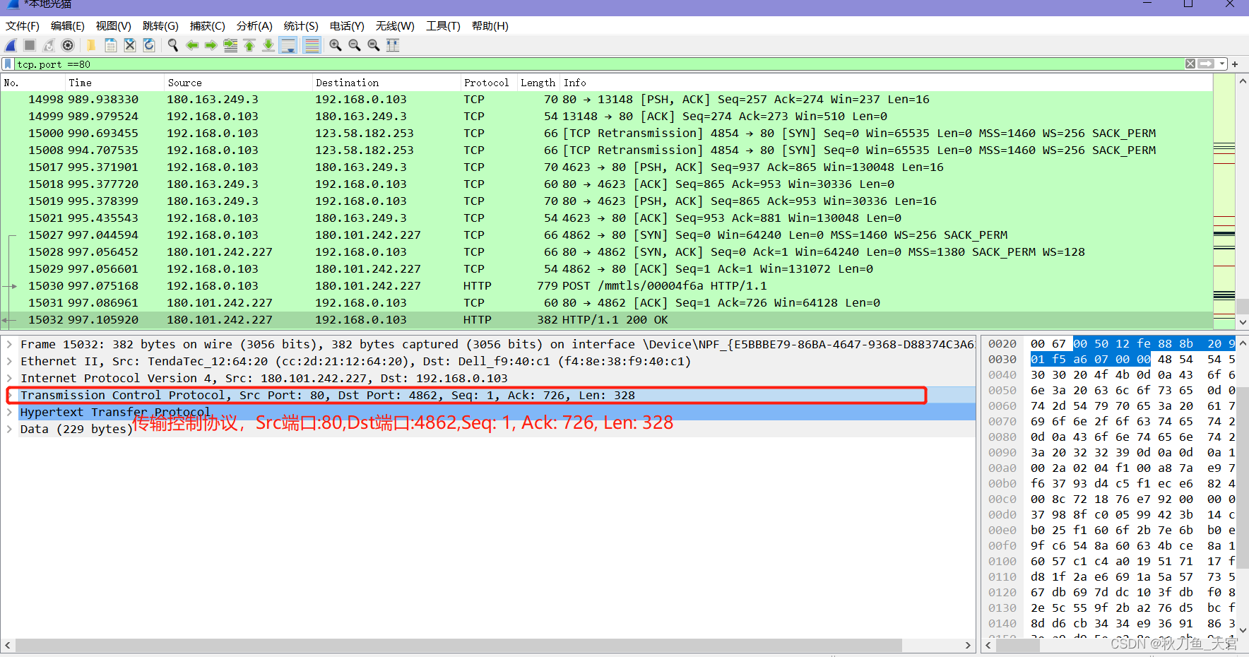
Task: Toggle auto-scroll during live capture
Action: click(288, 45)
